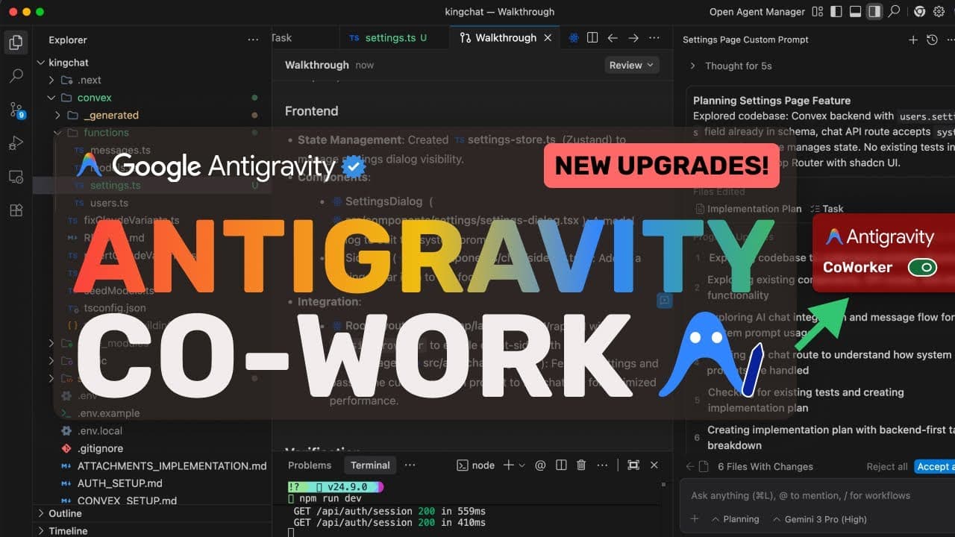Go forward with the editor right arrow
This screenshot has width=955, height=537.
pyautogui.click(x=633, y=38)
